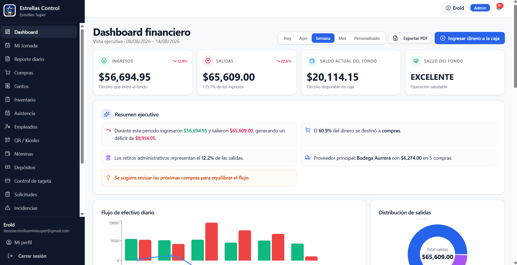Click the Resumen ejecutivo sparkle icon
Screen dimensions: 517x265
[107, 114]
